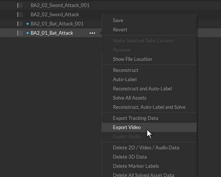
Task: Choose the Auto-Label menu entry
Action: [x=149, y=80]
